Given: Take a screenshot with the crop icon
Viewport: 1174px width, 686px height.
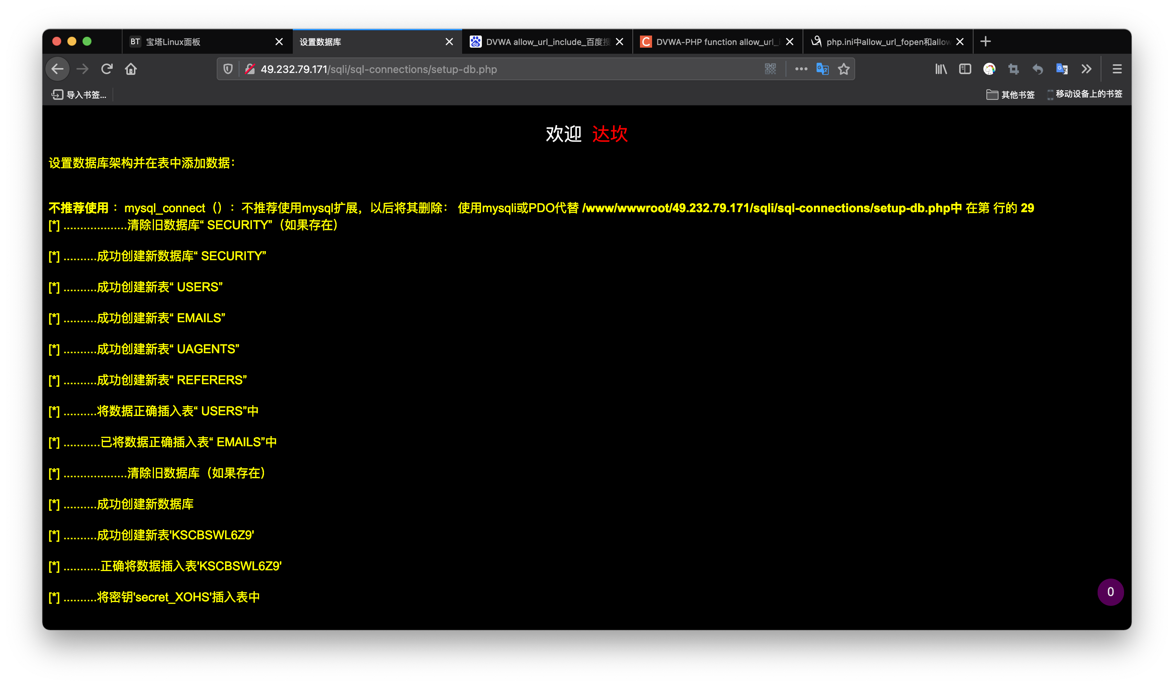Looking at the screenshot, I should [x=1014, y=69].
